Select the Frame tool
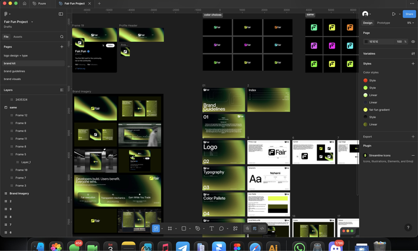Viewport: 418px width, 251px height. coord(170,228)
